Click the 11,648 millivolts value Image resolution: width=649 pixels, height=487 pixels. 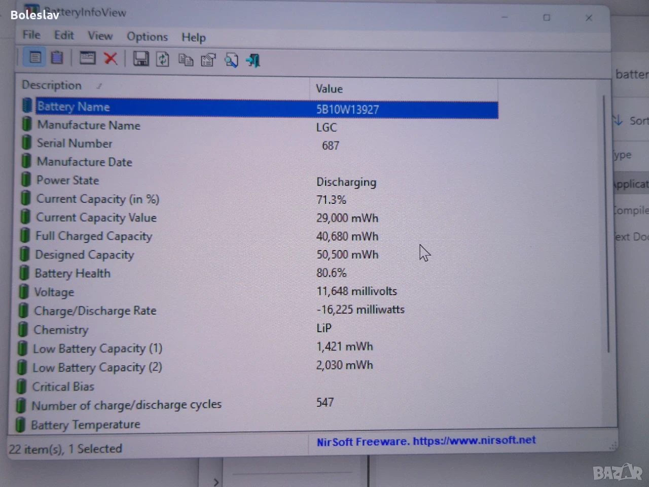tap(357, 291)
